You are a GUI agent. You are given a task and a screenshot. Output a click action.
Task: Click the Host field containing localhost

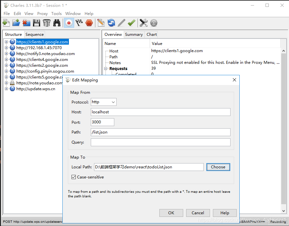161,112
